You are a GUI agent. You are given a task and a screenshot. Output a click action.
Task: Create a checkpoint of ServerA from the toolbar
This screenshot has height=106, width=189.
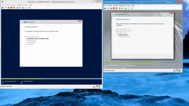pos(23,8)
